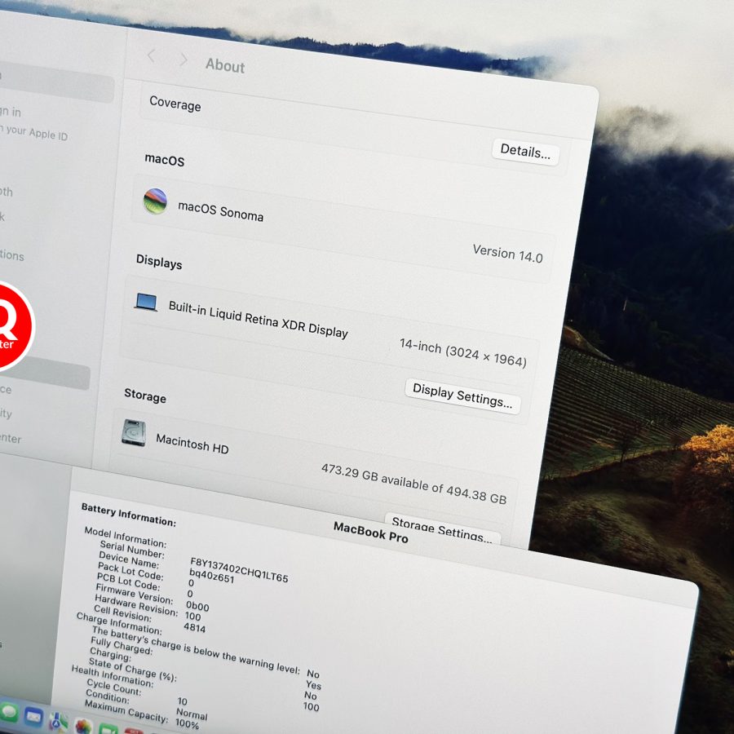Image resolution: width=734 pixels, height=734 pixels.
Task: Click the Model Information label
Action: 126,537
